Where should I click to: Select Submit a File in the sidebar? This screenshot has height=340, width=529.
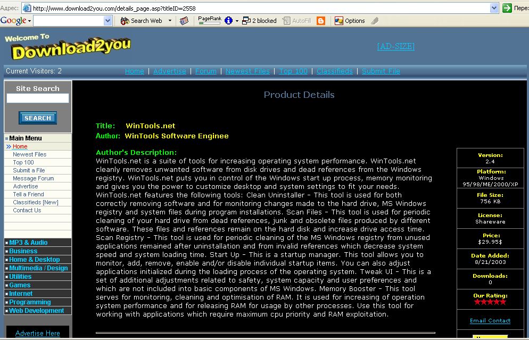[29, 170]
